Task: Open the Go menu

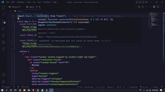Action: click(34, 2)
